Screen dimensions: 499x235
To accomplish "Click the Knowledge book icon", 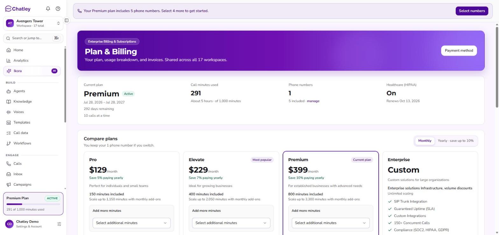I will [9, 102].
